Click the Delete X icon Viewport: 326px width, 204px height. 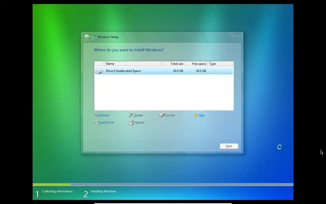tap(131, 115)
